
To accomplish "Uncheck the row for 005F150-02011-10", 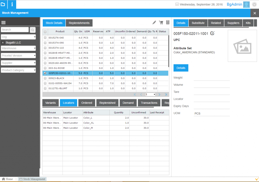I will tap(45, 73).
